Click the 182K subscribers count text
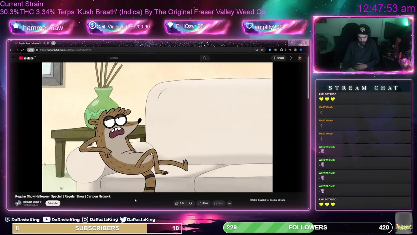The height and width of the screenshot is (235, 417). (x=31, y=205)
